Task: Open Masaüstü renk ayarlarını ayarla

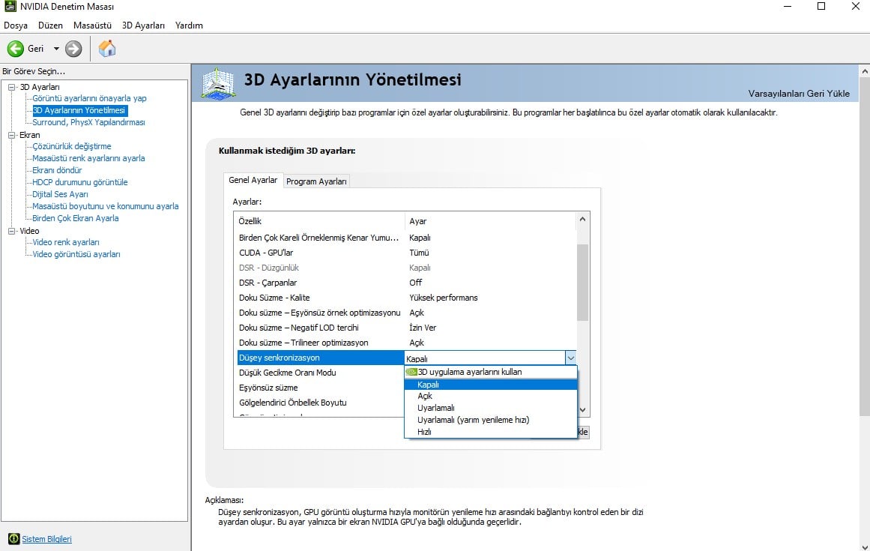Action: point(88,158)
